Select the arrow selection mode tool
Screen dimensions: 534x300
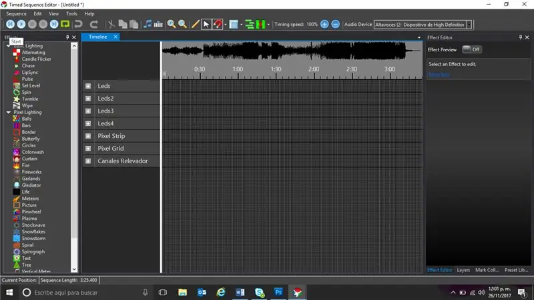click(206, 25)
